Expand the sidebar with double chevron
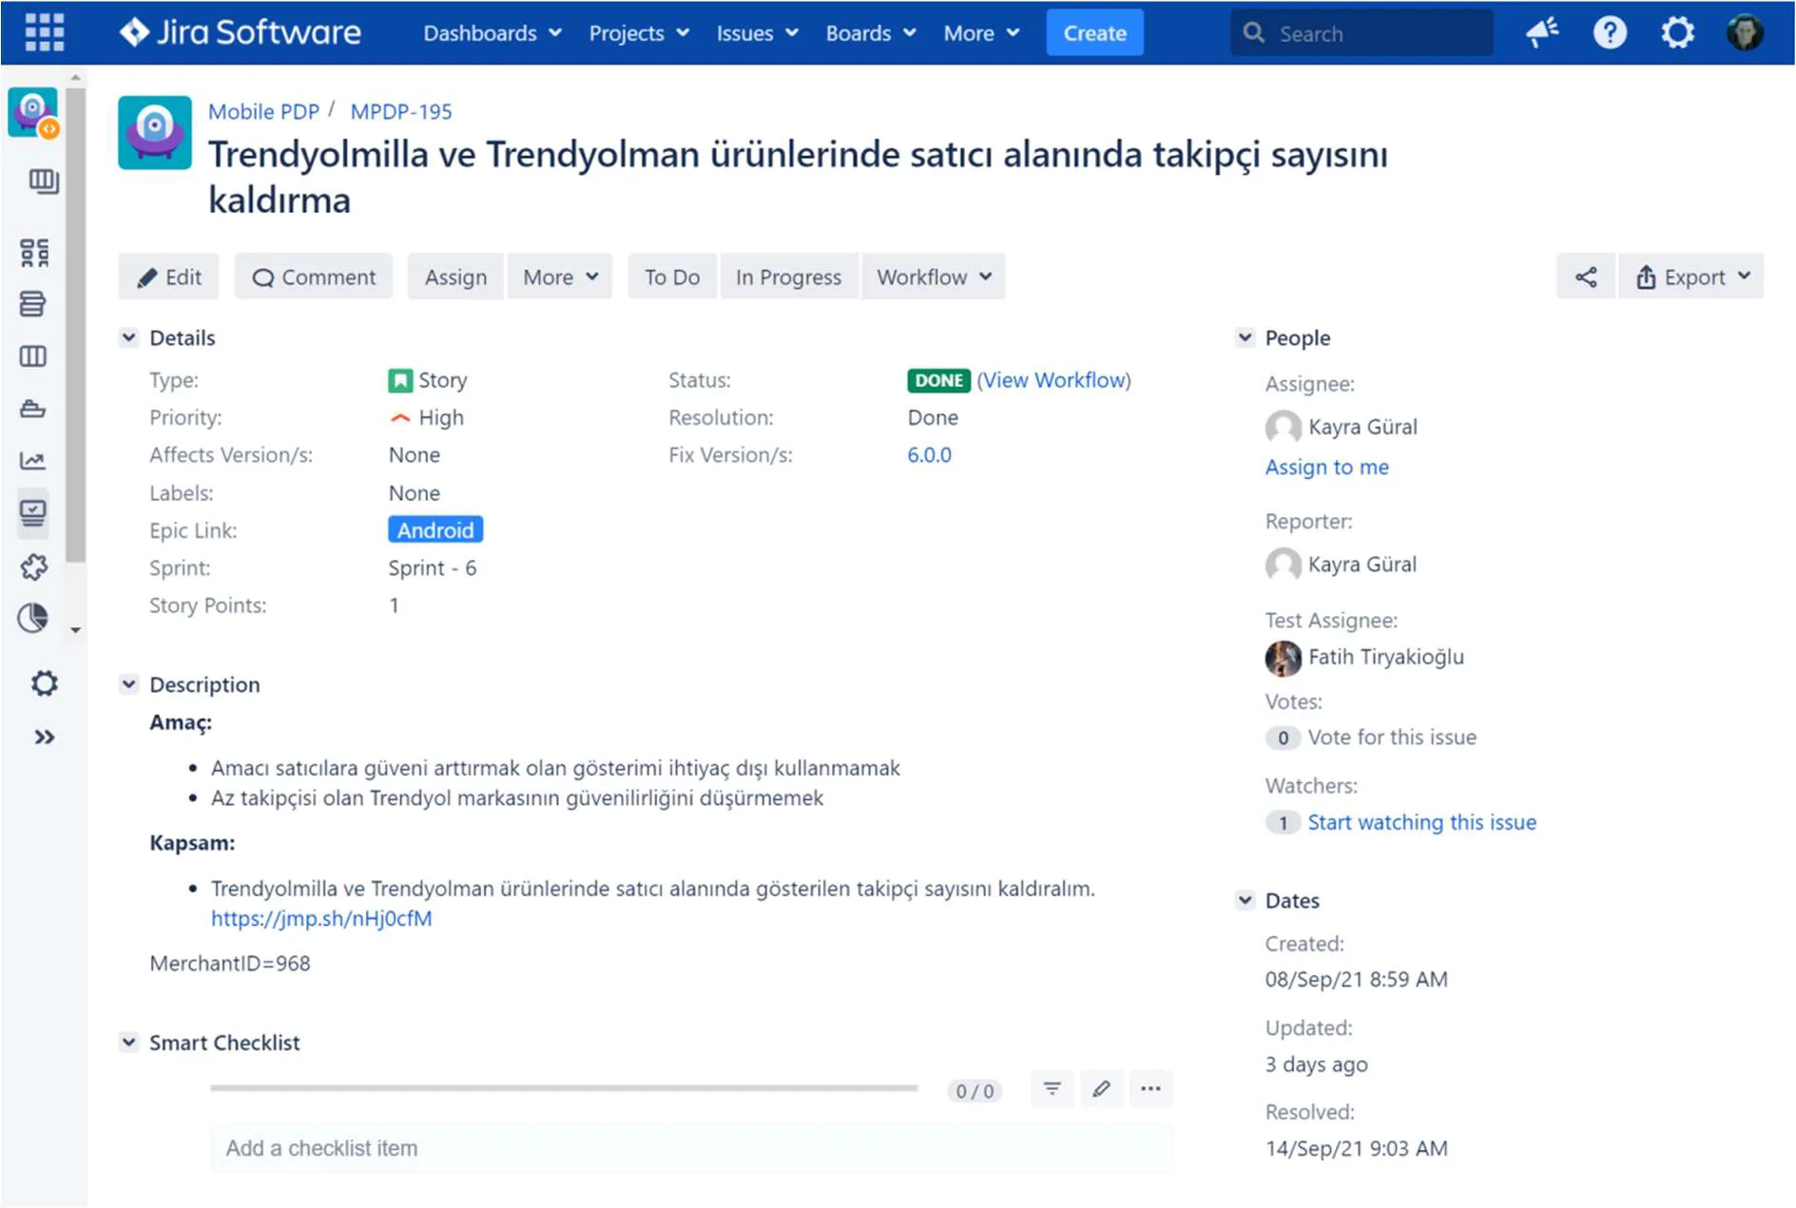The image size is (1796, 1208). coord(44,738)
